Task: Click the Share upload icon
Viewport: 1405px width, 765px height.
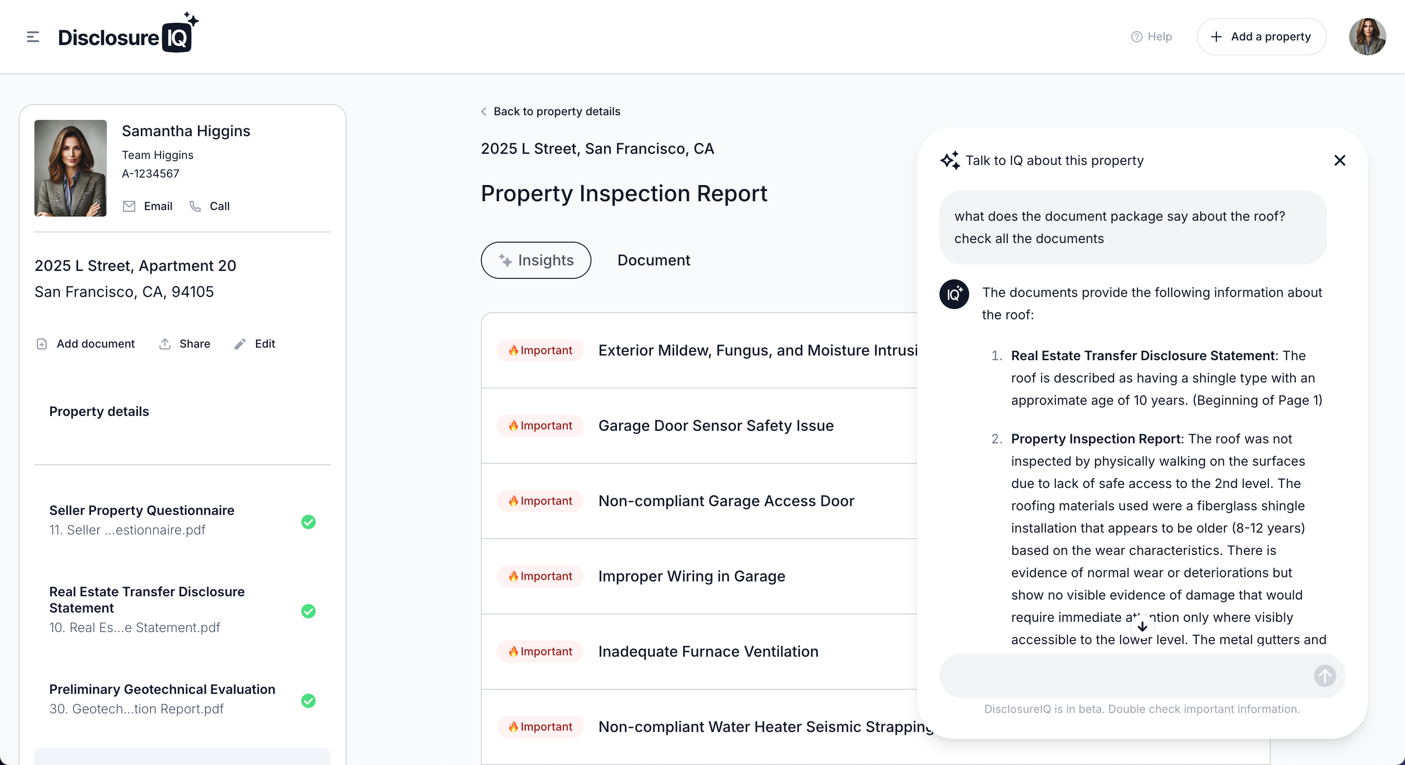Action: 165,344
